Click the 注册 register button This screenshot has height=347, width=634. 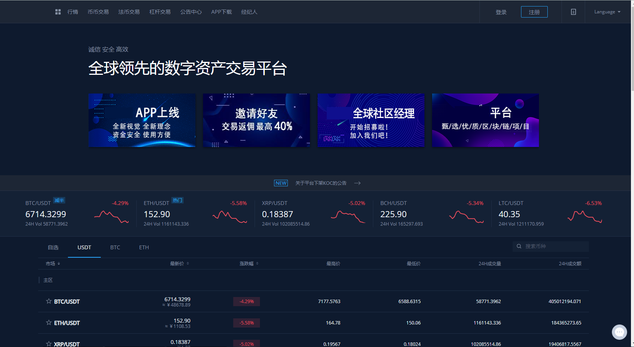coord(534,12)
